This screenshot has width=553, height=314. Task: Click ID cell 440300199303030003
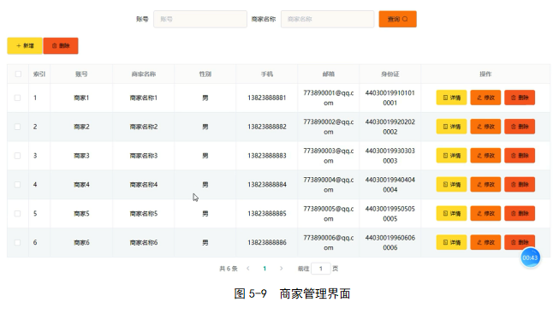tap(390, 156)
